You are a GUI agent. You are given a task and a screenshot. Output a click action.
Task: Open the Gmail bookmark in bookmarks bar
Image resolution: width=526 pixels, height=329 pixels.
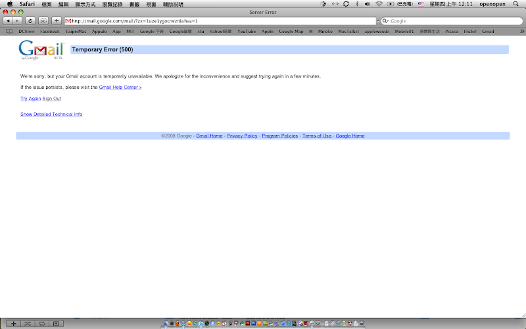[x=488, y=31]
